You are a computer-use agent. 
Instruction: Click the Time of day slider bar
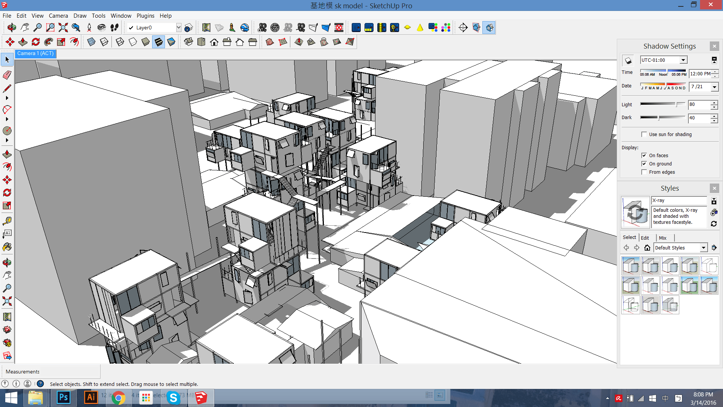[x=663, y=71]
